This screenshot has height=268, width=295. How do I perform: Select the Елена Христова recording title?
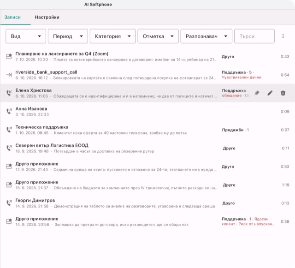click(x=34, y=90)
